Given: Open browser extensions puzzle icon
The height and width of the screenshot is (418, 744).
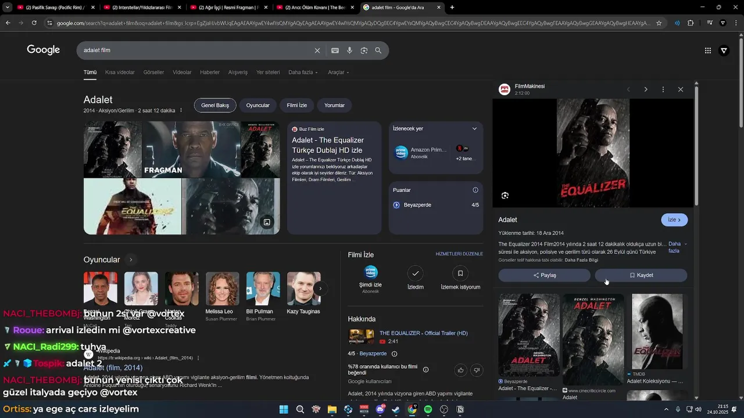Looking at the screenshot, I should (691, 23).
